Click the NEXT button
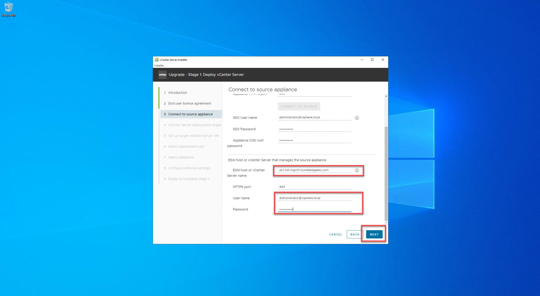This screenshot has width=540, height=296. click(x=374, y=234)
